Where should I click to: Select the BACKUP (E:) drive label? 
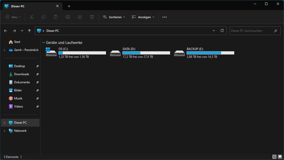tap(195, 49)
